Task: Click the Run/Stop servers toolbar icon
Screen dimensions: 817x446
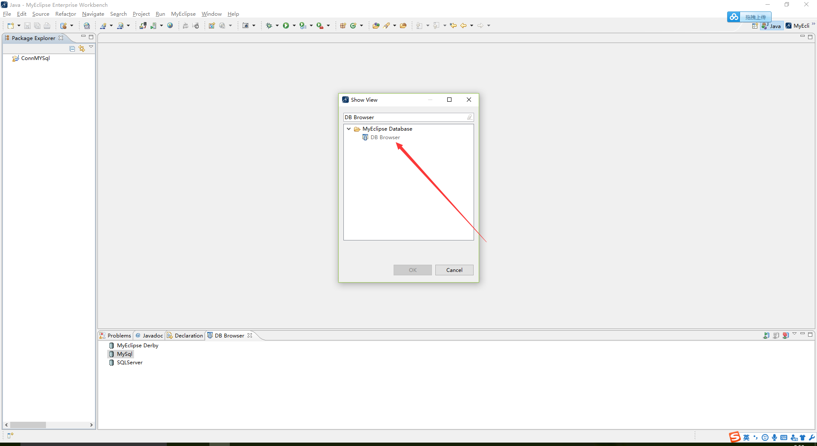Action: pyautogui.click(x=153, y=26)
